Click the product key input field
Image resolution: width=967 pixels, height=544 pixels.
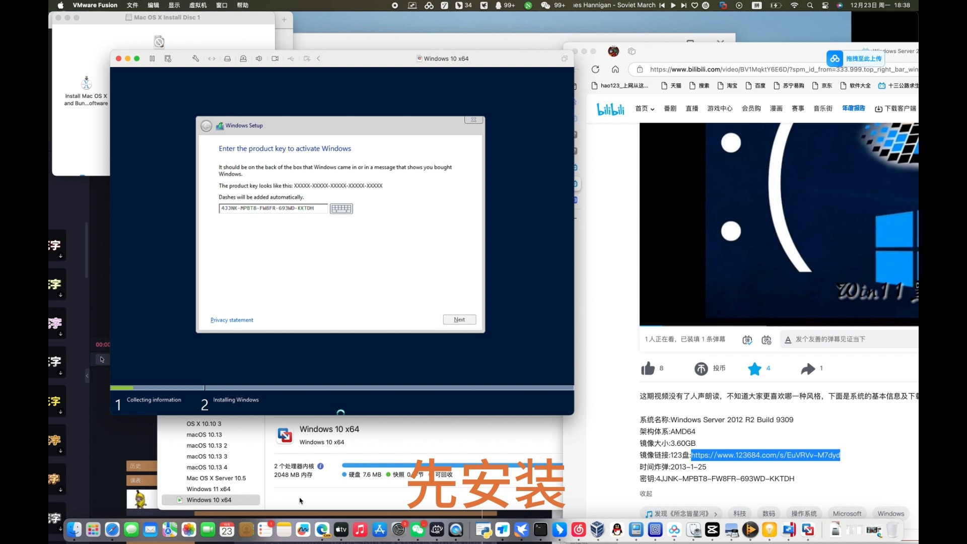[x=273, y=208]
